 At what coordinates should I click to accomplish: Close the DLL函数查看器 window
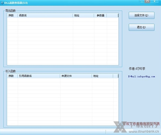(x=155, y=1)
